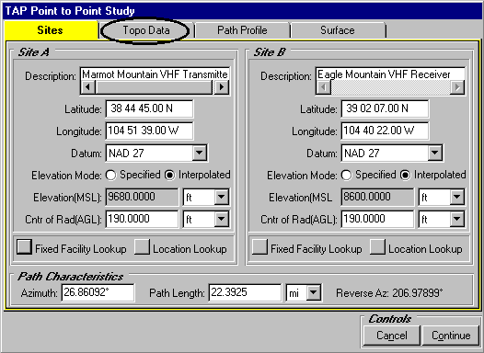Click the Site A Latitude field
Viewport: 484px width, 353px height.
pyautogui.click(x=149, y=108)
